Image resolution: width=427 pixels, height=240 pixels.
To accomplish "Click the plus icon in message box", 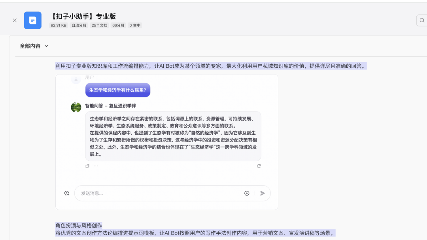I will [247, 193].
